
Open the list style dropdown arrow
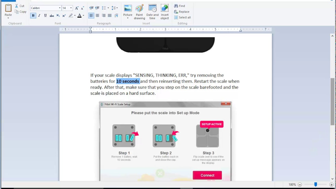coord(108,8)
